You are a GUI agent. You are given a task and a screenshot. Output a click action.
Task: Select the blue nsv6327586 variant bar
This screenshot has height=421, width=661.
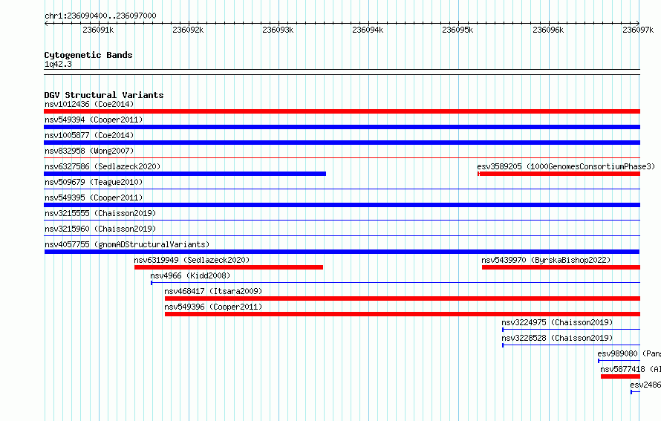point(185,174)
